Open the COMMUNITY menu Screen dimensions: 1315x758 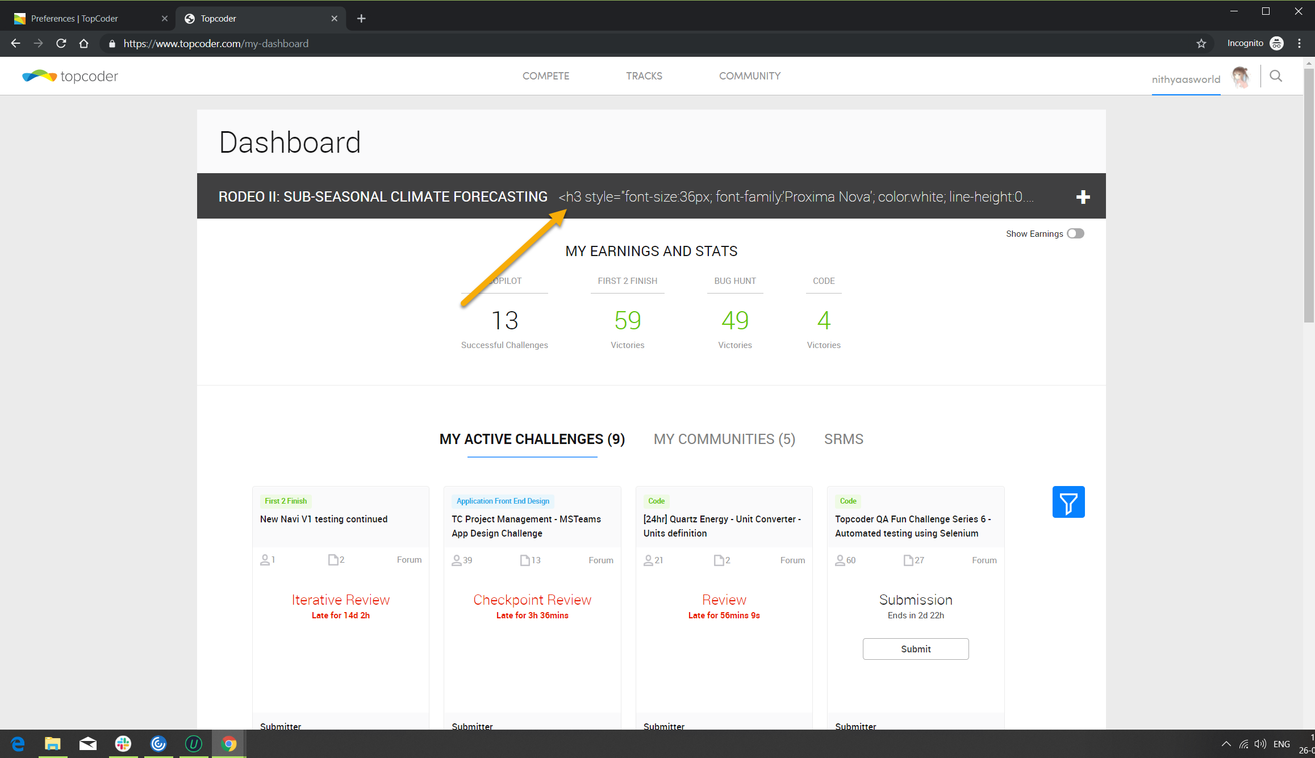click(x=749, y=76)
